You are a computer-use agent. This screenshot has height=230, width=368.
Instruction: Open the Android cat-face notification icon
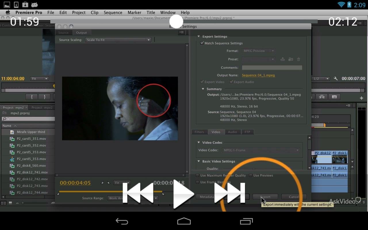[x=34, y=5]
